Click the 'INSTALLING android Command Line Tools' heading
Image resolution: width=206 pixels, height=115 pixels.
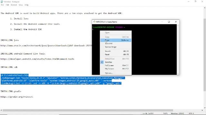(x=23, y=54)
